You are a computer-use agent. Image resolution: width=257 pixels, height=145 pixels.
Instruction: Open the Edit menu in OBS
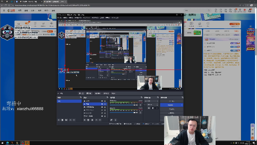(x=65, y=18)
